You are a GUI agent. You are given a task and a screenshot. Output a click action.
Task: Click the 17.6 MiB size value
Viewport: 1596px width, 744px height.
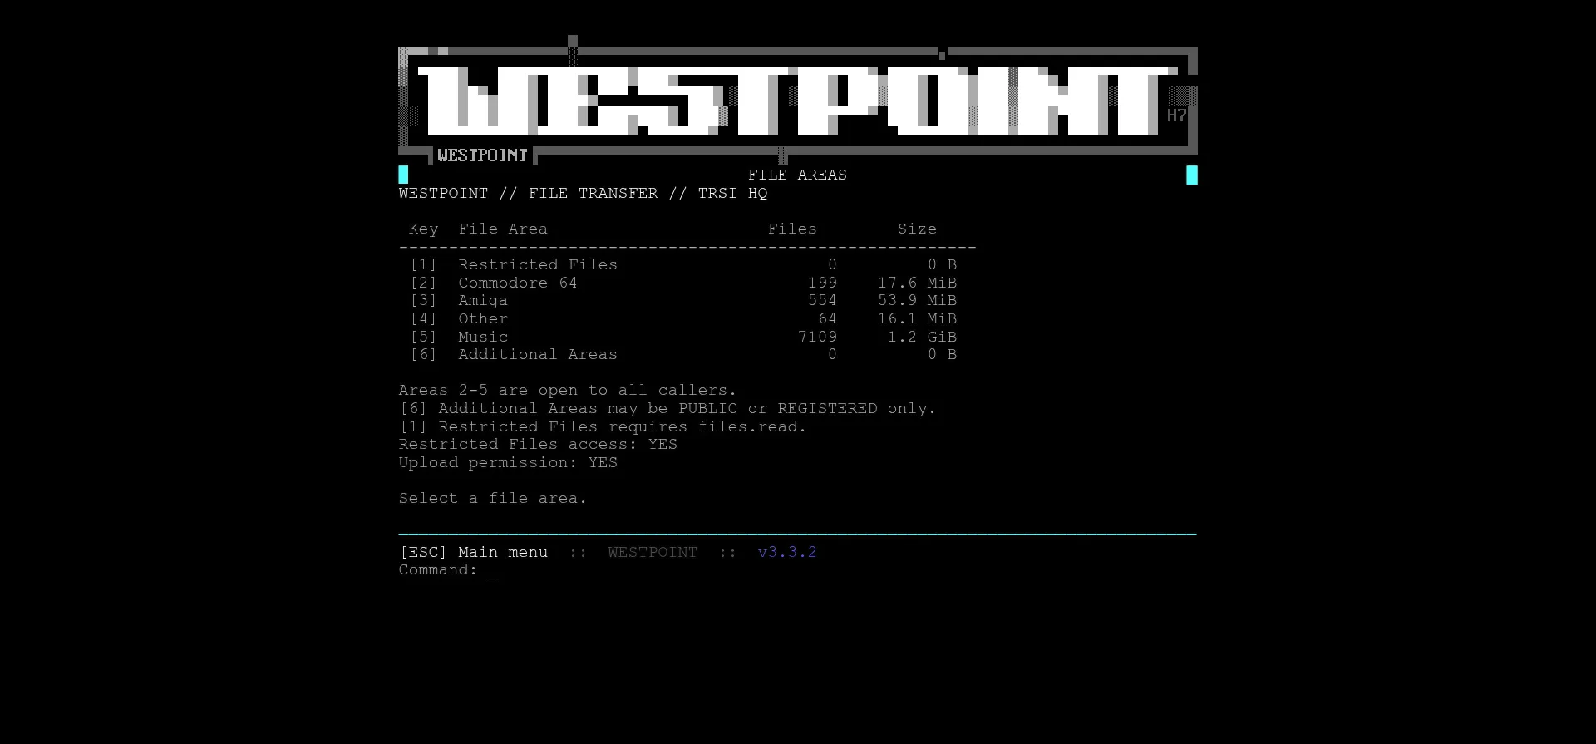coord(917,283)
